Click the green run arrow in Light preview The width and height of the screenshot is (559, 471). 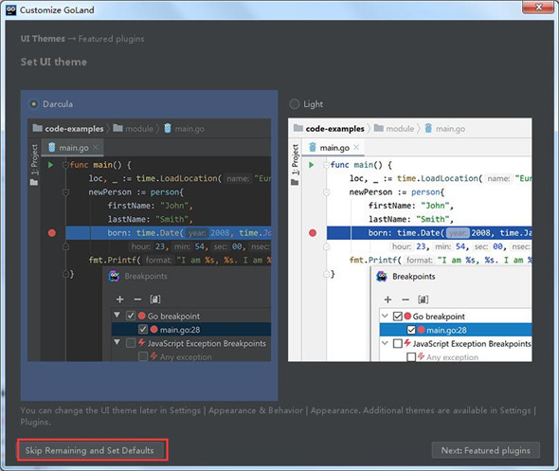(x=311, y=165)
